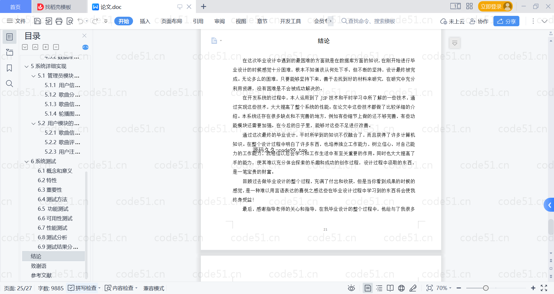The height and width of the screenshot is (294, 554).
Task: Click the 未上云 cloud status button
Action: click(452, 21)
